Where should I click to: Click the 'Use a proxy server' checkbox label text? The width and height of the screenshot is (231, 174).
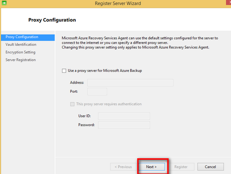tap(105, 71)
